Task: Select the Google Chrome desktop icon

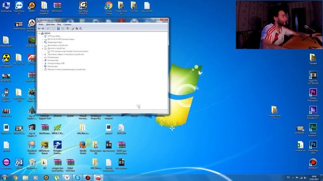Action: (x=109, y=8)
